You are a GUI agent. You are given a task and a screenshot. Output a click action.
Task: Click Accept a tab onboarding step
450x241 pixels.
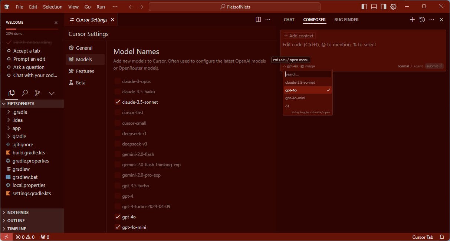[27, 51]
